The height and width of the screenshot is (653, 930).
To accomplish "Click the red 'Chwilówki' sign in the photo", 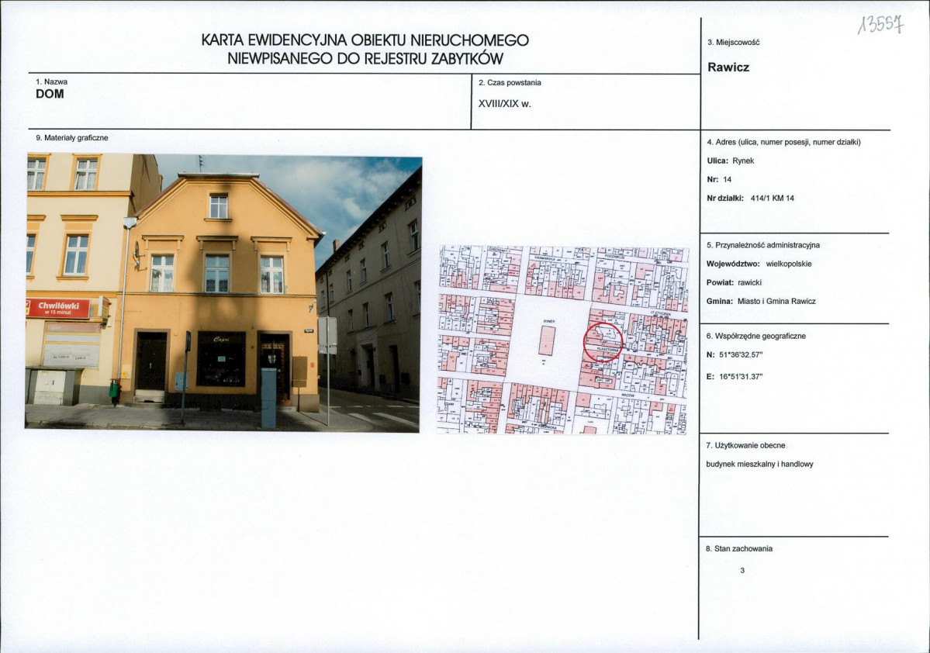I will (x=58, y=308).
